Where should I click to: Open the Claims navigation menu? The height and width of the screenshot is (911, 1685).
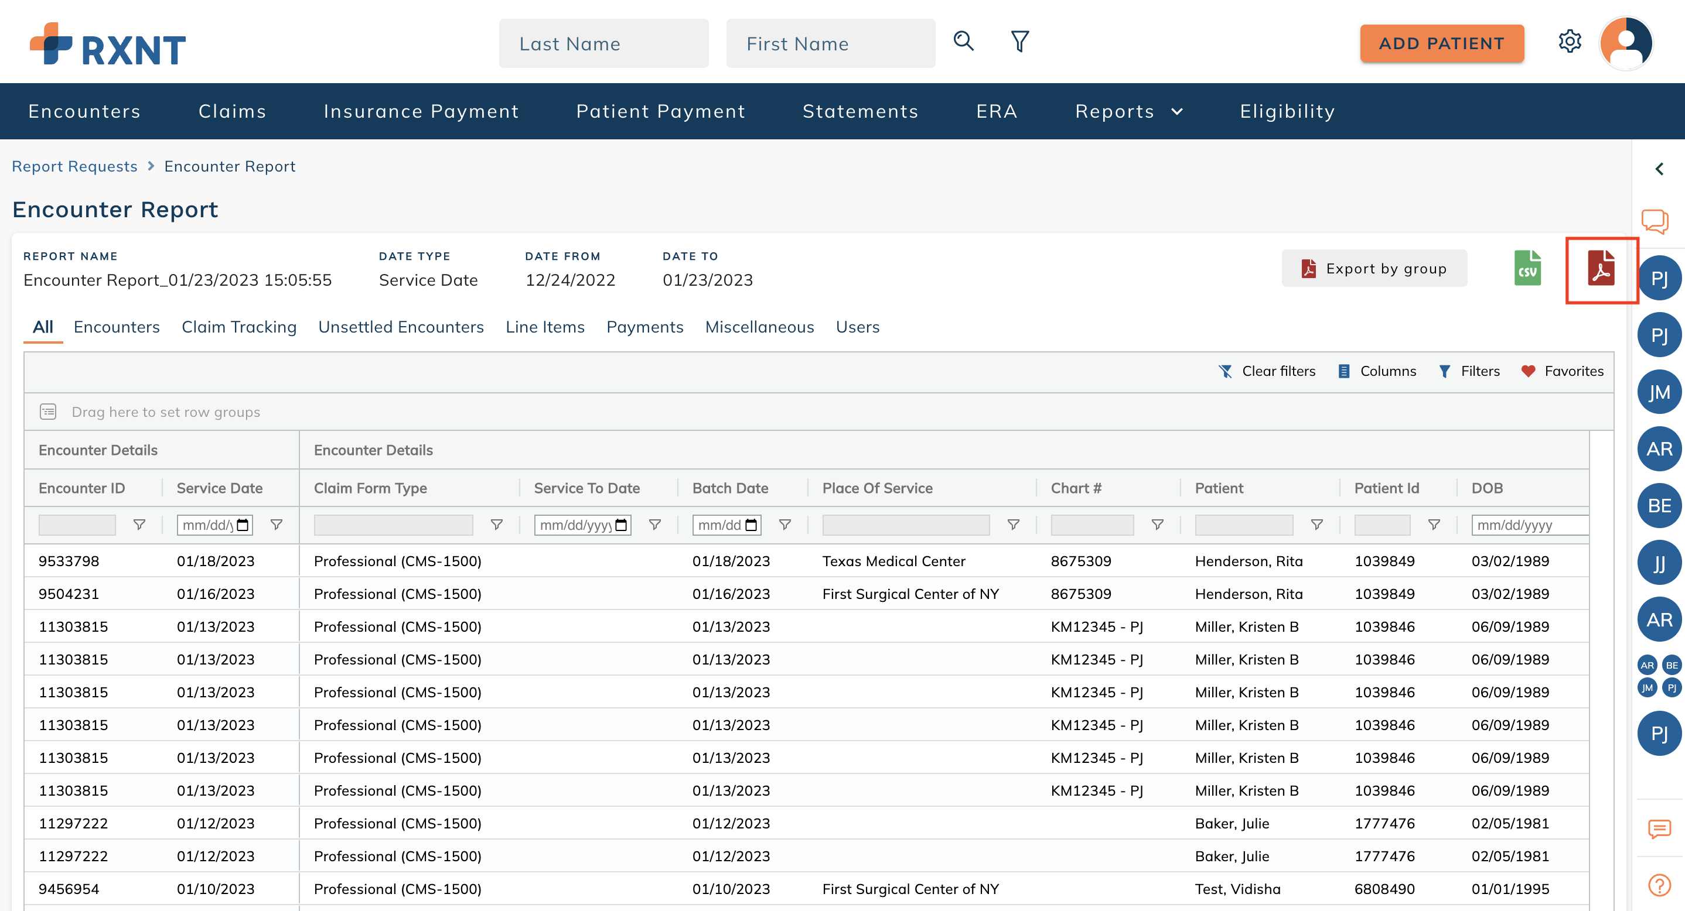tap(231, 111)
